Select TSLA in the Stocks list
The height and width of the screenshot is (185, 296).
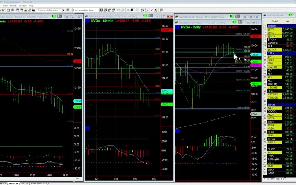click(x=271, y=125)
